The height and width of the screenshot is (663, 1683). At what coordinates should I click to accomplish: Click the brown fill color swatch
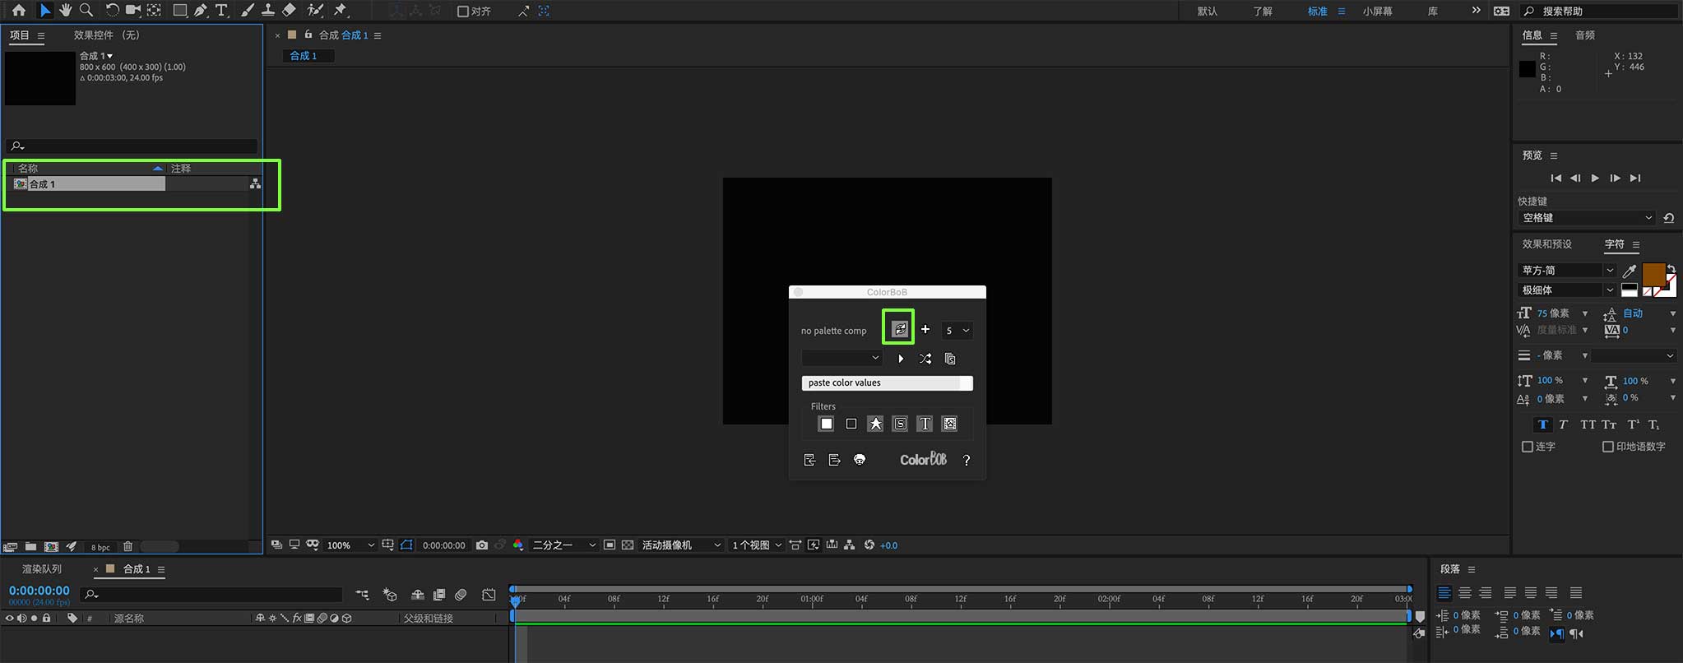(x=1653, y=275)
